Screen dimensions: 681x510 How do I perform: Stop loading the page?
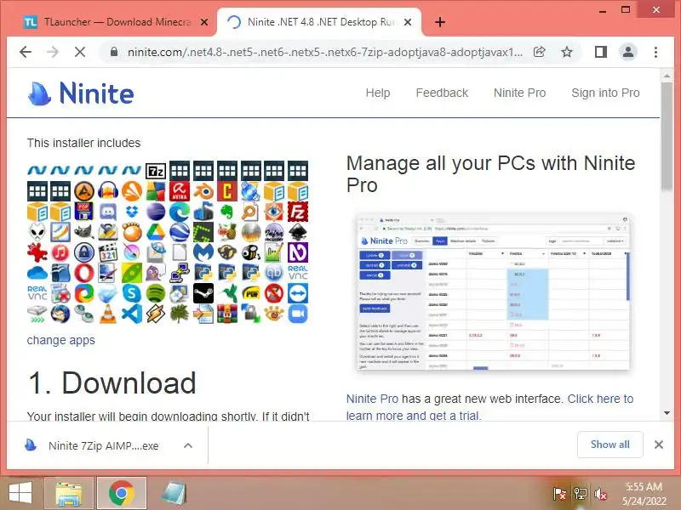(80, 52)
